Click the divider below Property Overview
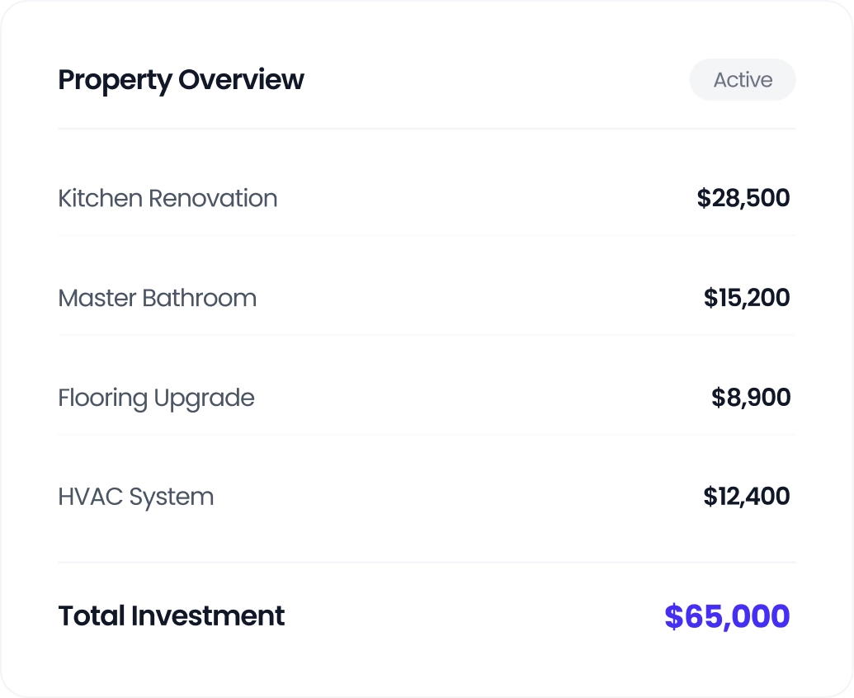 click(x=427, y=129)
